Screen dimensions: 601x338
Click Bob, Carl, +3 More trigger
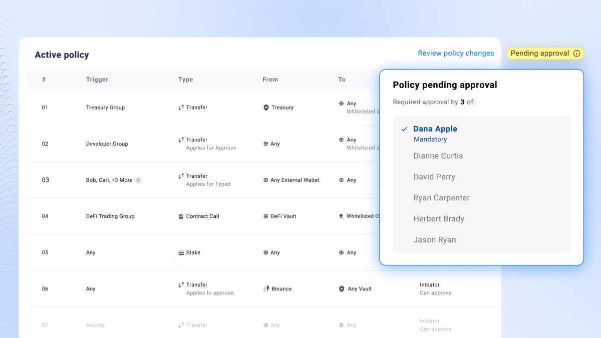pyautogui.click(x=109, y=180)
